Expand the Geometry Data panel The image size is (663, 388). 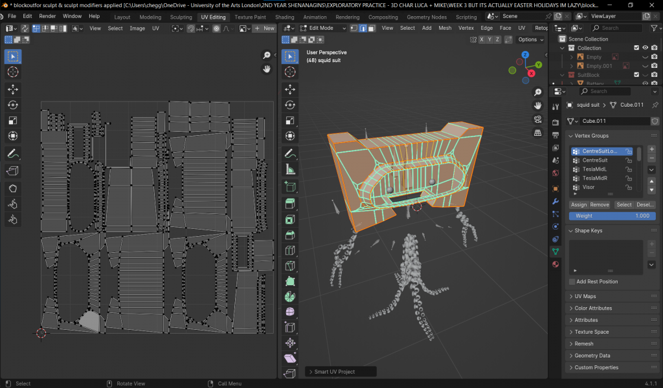(612, 356)
